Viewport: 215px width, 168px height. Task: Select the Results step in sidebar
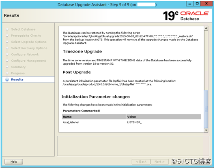coord(17,80)
